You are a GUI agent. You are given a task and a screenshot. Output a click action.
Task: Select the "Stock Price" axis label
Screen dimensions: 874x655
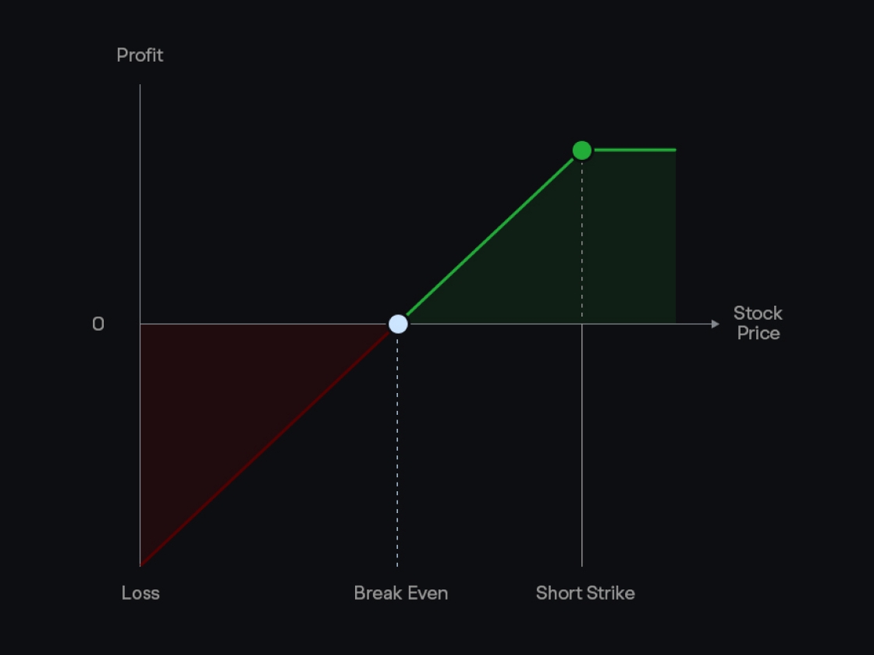(757, 323)
